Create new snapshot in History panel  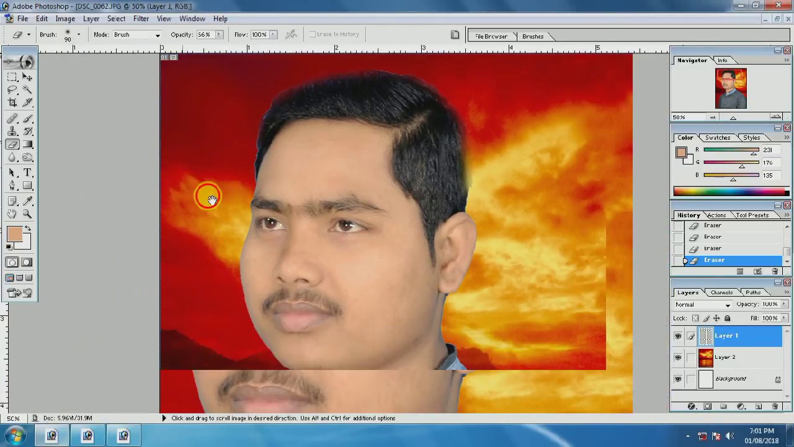(x=757, y=271)
